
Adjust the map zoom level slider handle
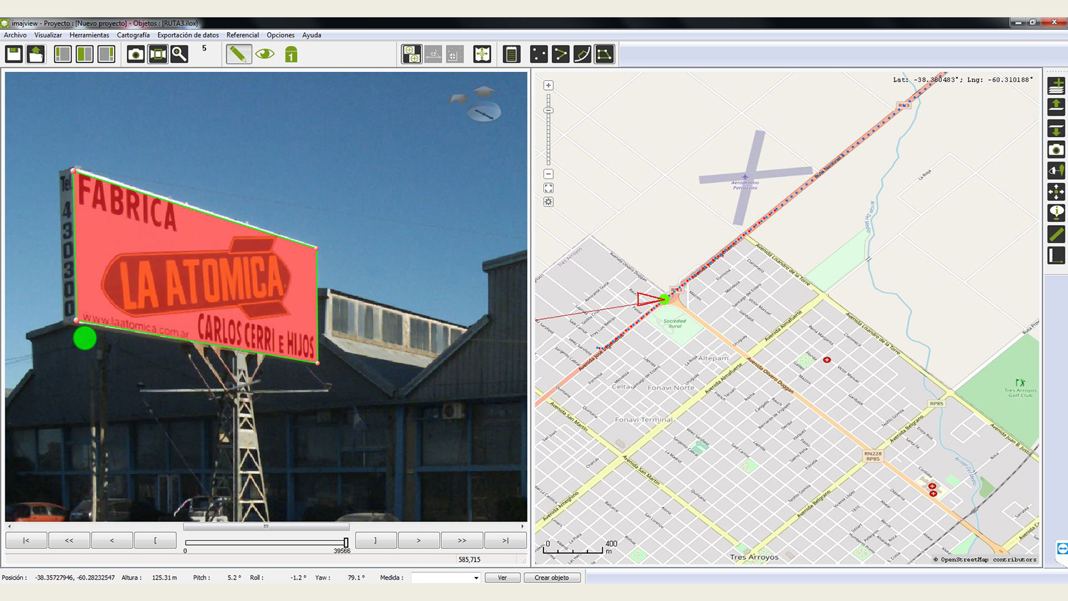pyautogui.click(x=548, y=110)
